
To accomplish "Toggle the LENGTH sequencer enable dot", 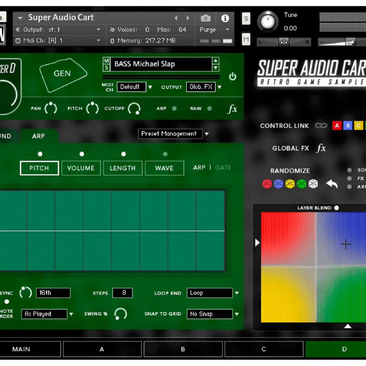I will tap(123, 154).
